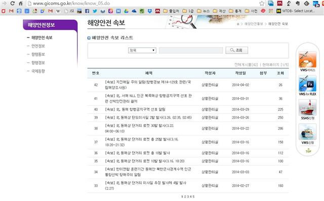The image size is (324, 201).
Task: Open the Dropbox bookmark icon
Action: 150,11
